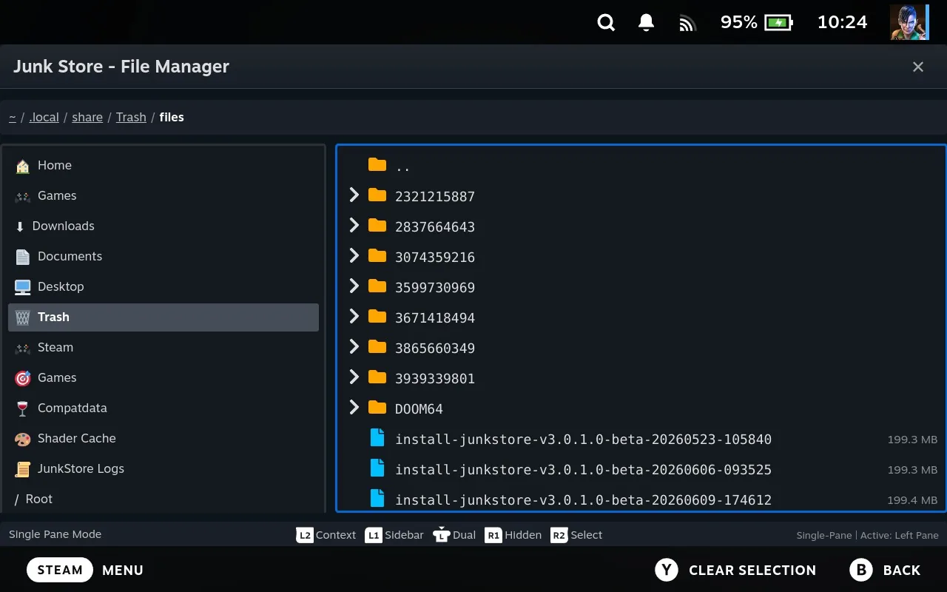947x592 pixels.
Task: Click 199.4 MB file size value
Action: point(912,500)
